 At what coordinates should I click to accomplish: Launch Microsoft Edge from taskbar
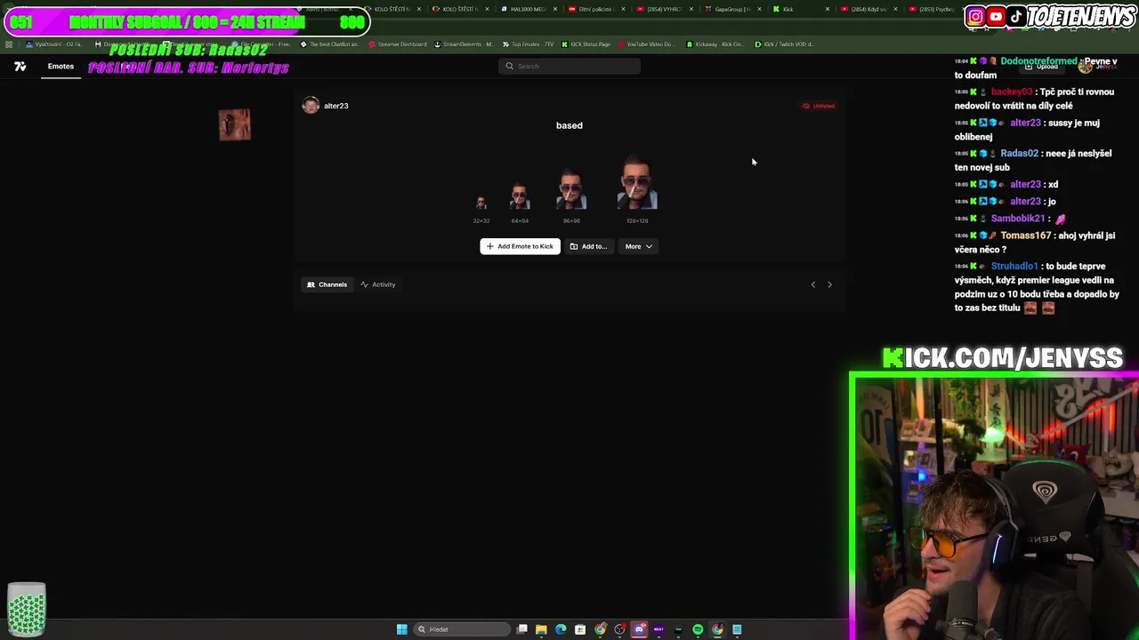(x=561, y=629)
